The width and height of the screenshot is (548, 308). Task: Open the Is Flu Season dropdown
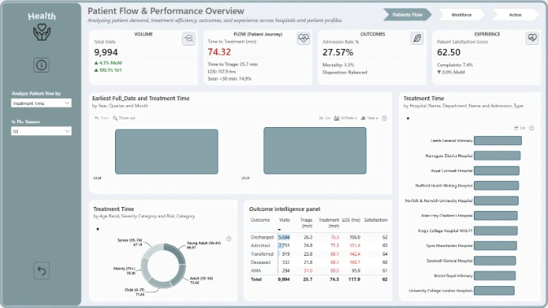(42, 131)
